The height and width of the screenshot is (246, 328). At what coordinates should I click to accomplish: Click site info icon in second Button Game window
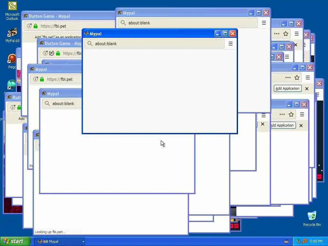pyautogui.click(x=45, y=53)
